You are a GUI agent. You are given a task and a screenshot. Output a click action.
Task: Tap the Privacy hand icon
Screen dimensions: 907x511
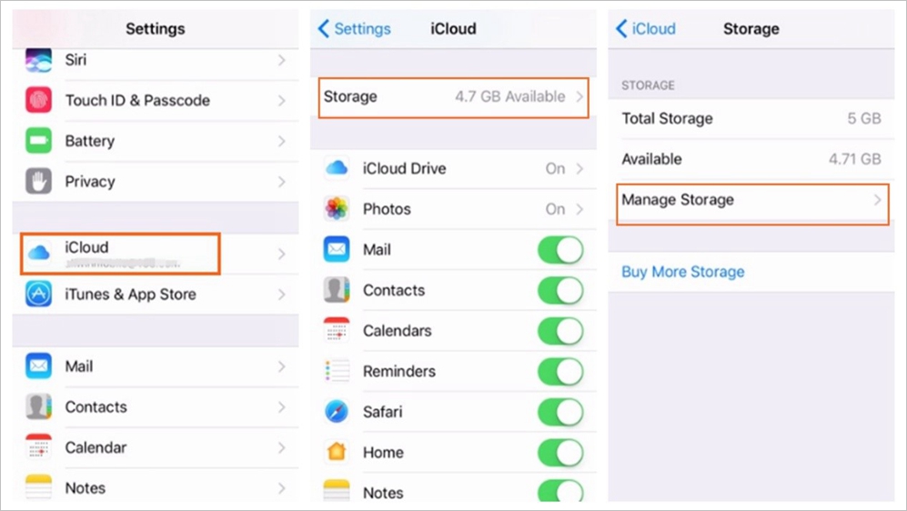pyautogui.click(x=39, y=182)
